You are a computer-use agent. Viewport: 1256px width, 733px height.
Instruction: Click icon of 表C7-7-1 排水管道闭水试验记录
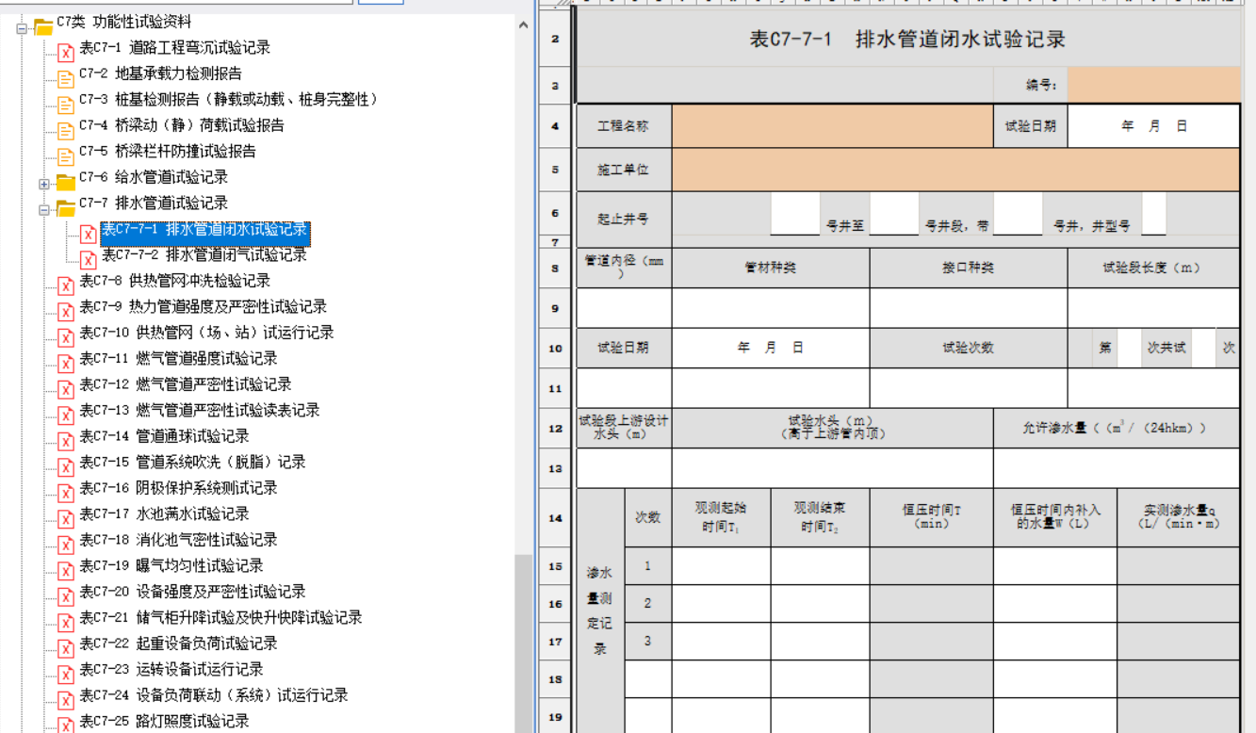click(89, 234)
